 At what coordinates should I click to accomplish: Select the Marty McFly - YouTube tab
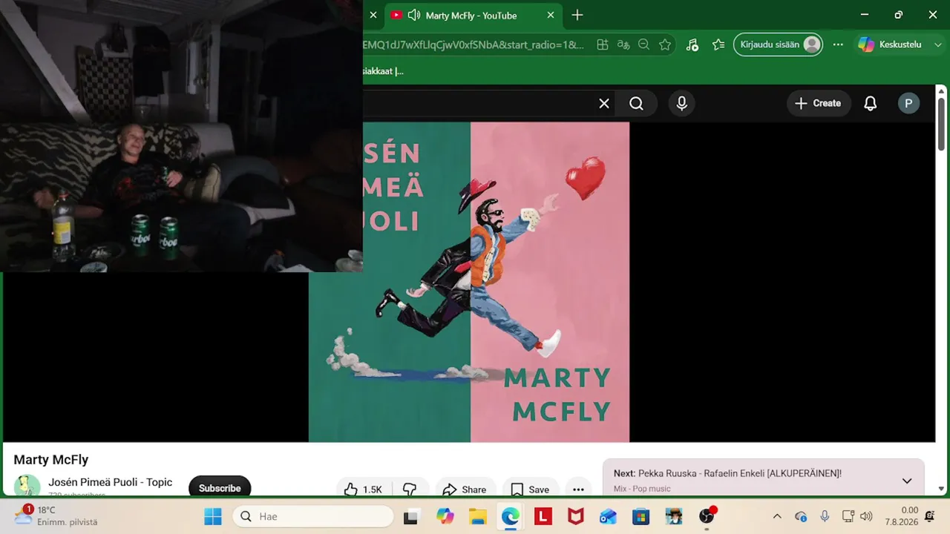(472, 16)
